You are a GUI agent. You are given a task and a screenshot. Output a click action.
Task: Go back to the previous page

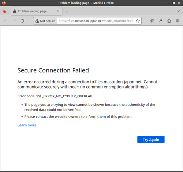6,21
